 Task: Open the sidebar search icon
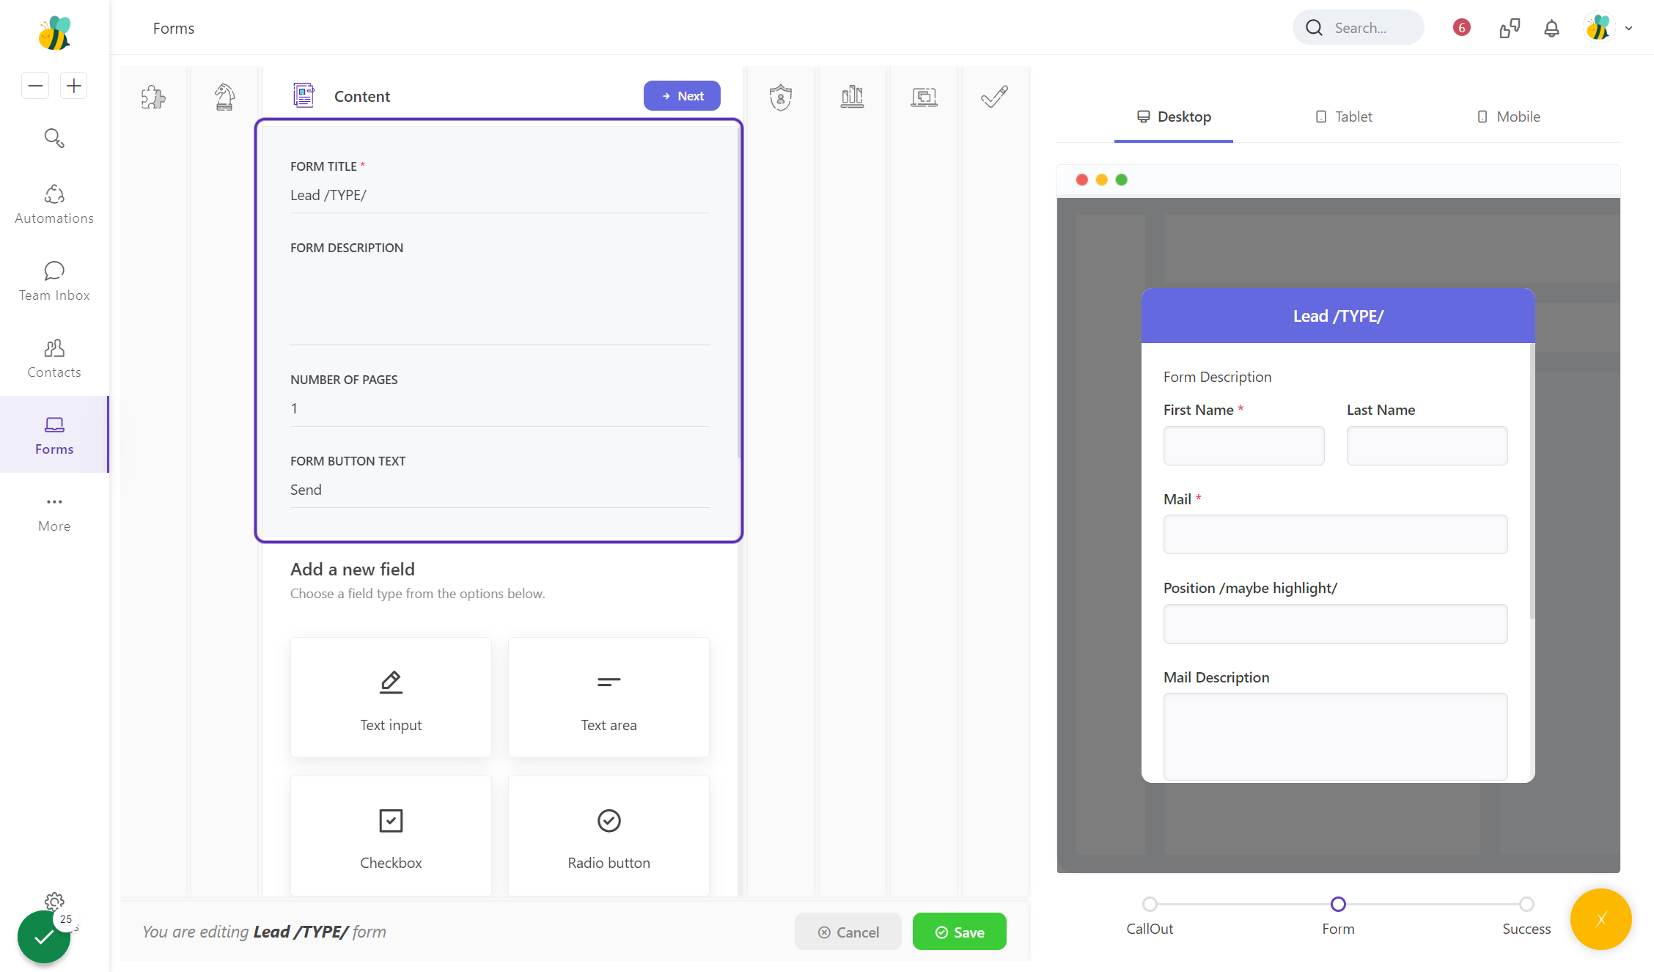point(54,138)
